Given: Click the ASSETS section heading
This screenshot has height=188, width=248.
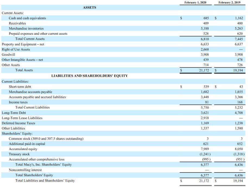Looking at the screenshot, I should click(90, 8).
